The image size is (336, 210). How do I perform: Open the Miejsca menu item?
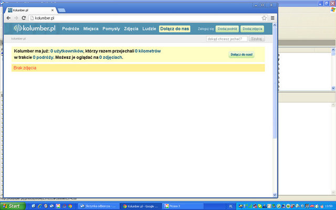pos(91,29)
